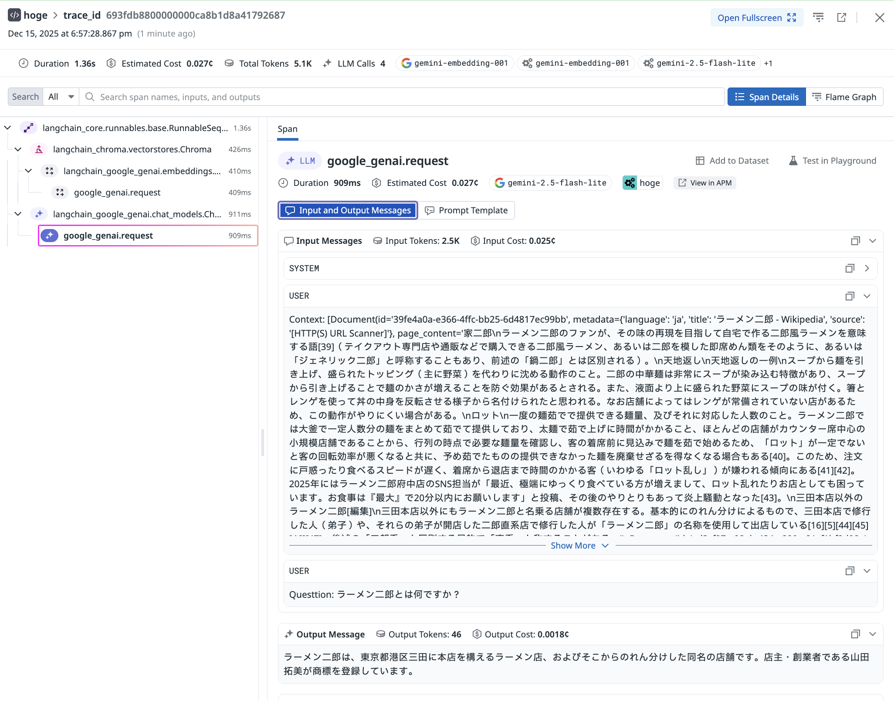Select the Span tab
This screenshot has width=894, height=701.
[x=287, y=129]
